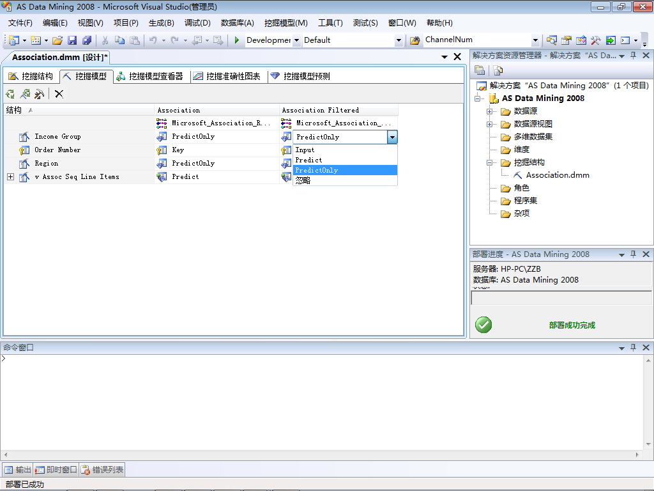Open the 即时窗口 bottom tab

click(x=56, y=470)
